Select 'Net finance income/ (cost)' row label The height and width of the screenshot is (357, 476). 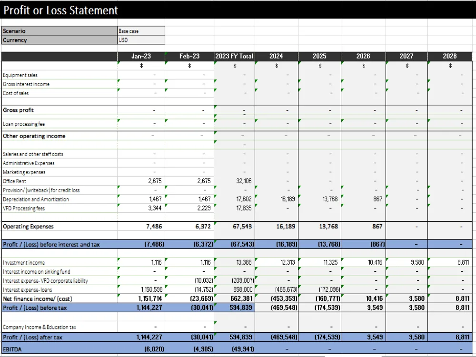pos(37,299)
